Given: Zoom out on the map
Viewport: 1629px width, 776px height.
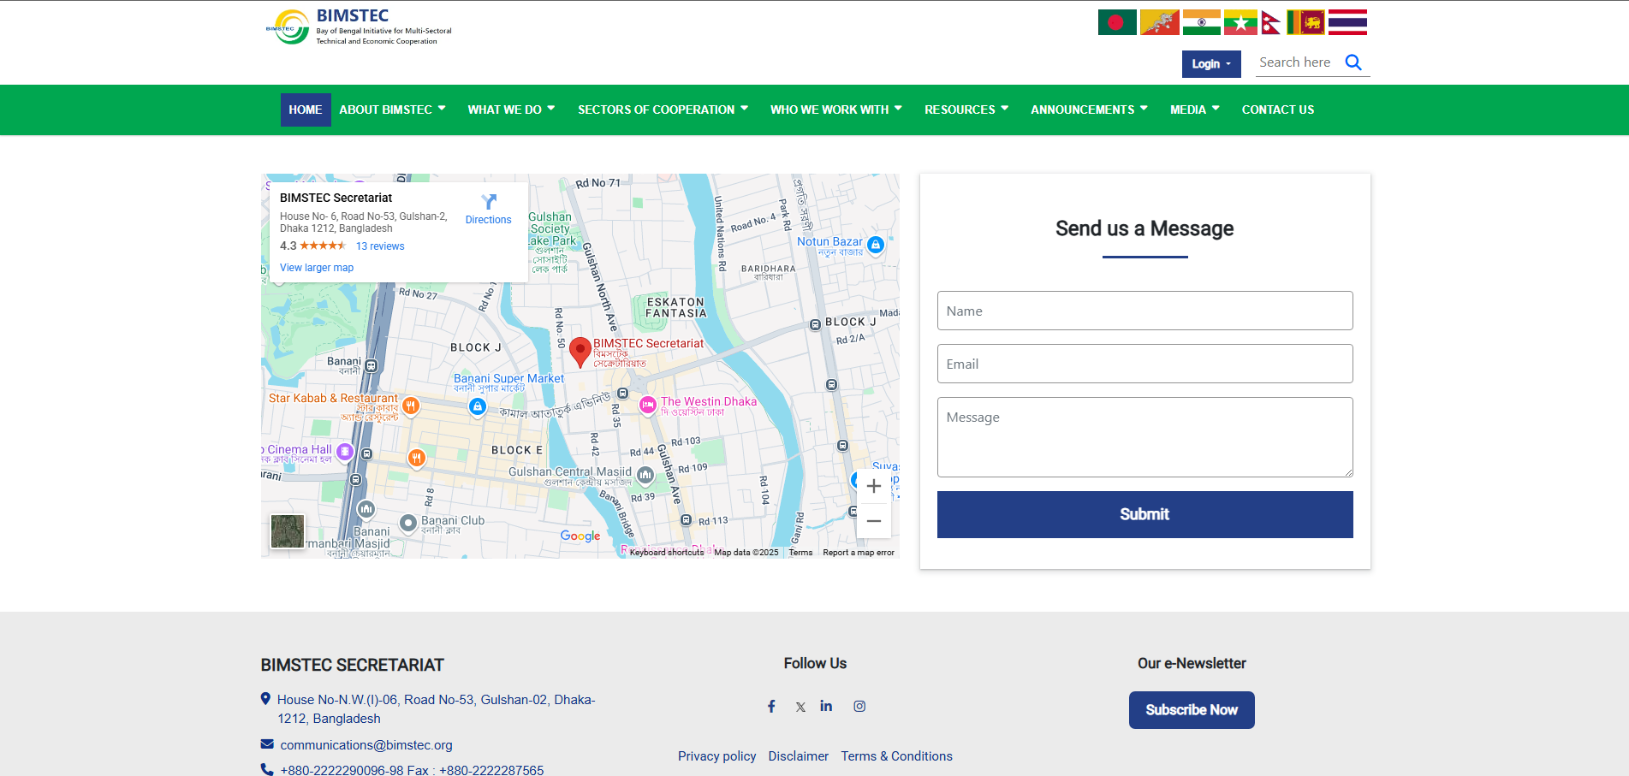Looking at the screenshot, I should pyautogui.click(x=873, y=521).
